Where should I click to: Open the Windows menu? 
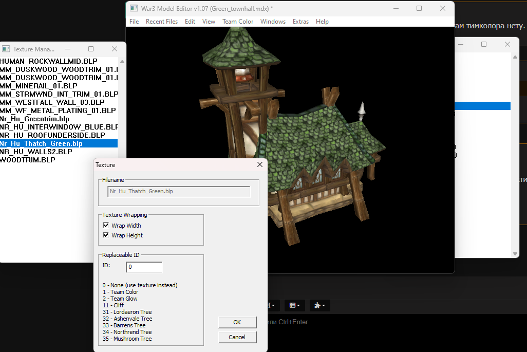[x=273, y=22]
